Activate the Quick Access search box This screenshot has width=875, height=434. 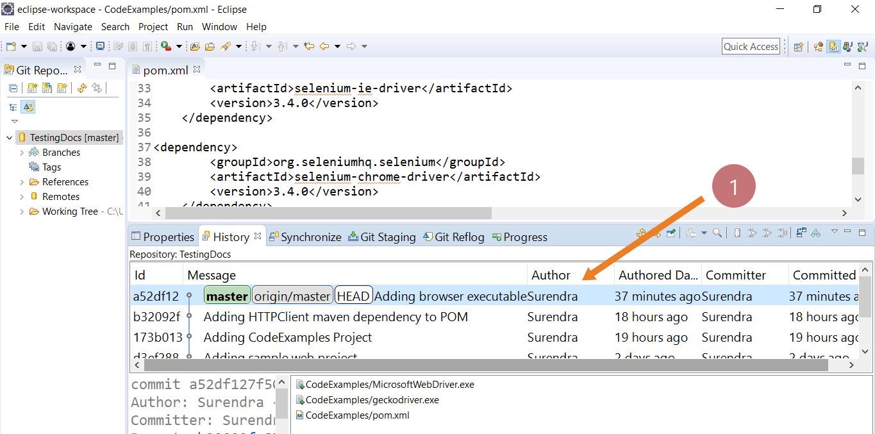coord(751,46)
